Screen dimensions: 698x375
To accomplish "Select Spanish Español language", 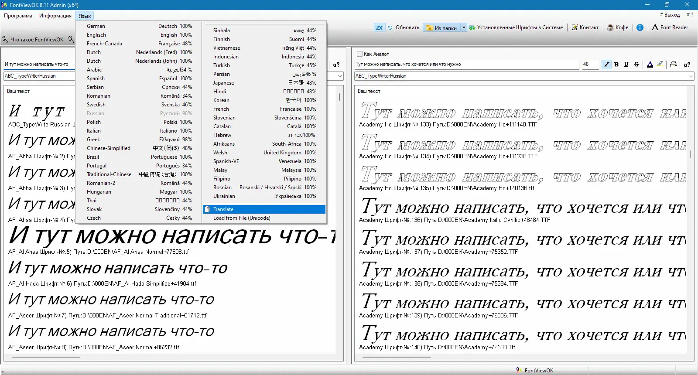I will pos(139,78).
